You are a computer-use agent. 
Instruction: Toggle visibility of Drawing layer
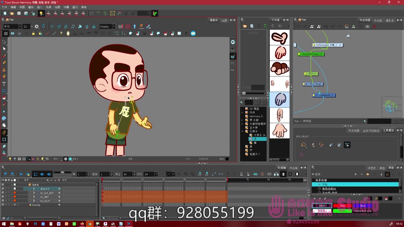click(x=3, y=205)
